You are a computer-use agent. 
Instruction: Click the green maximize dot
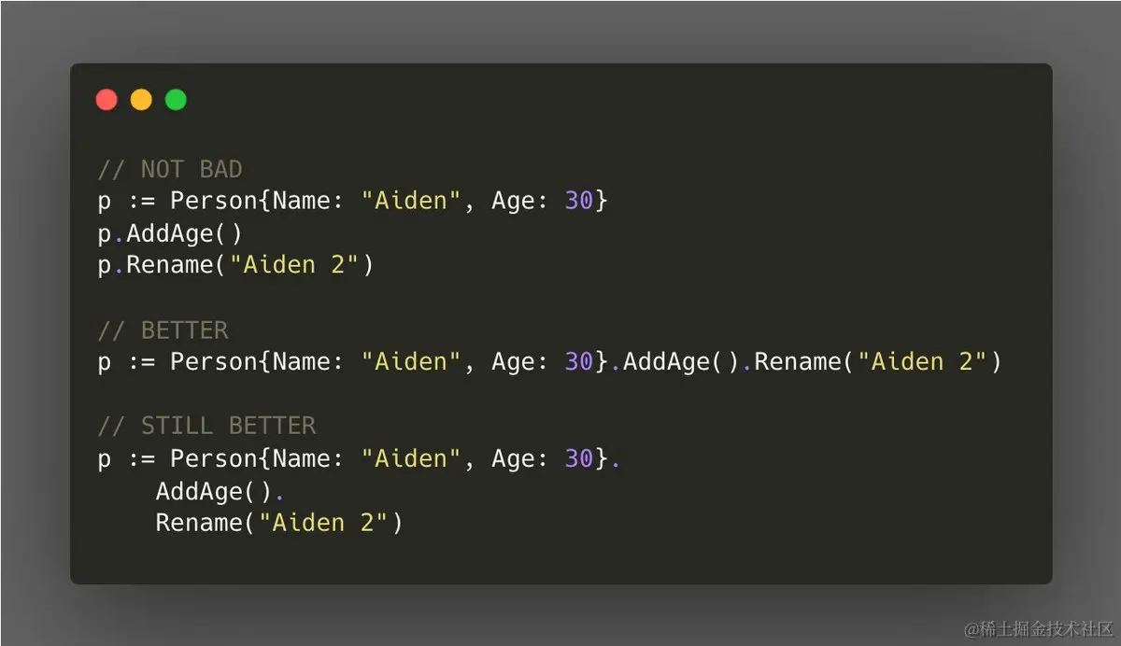point(176,100)
